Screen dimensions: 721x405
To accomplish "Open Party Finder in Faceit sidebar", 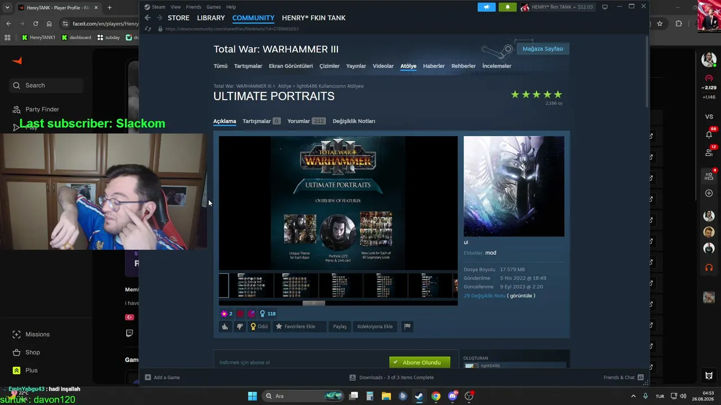I will click(36, 109).
